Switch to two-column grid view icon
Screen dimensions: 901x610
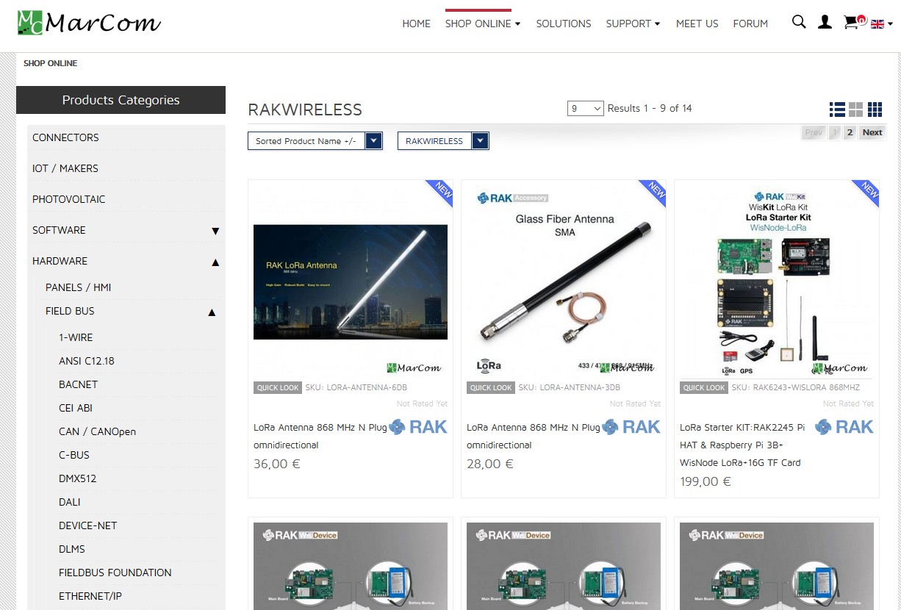[x=855, y=110]
